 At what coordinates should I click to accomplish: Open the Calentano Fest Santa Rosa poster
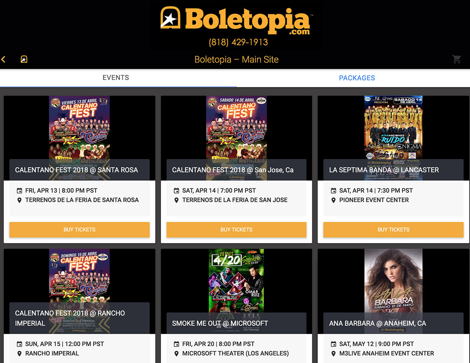[x=80, y=128]
